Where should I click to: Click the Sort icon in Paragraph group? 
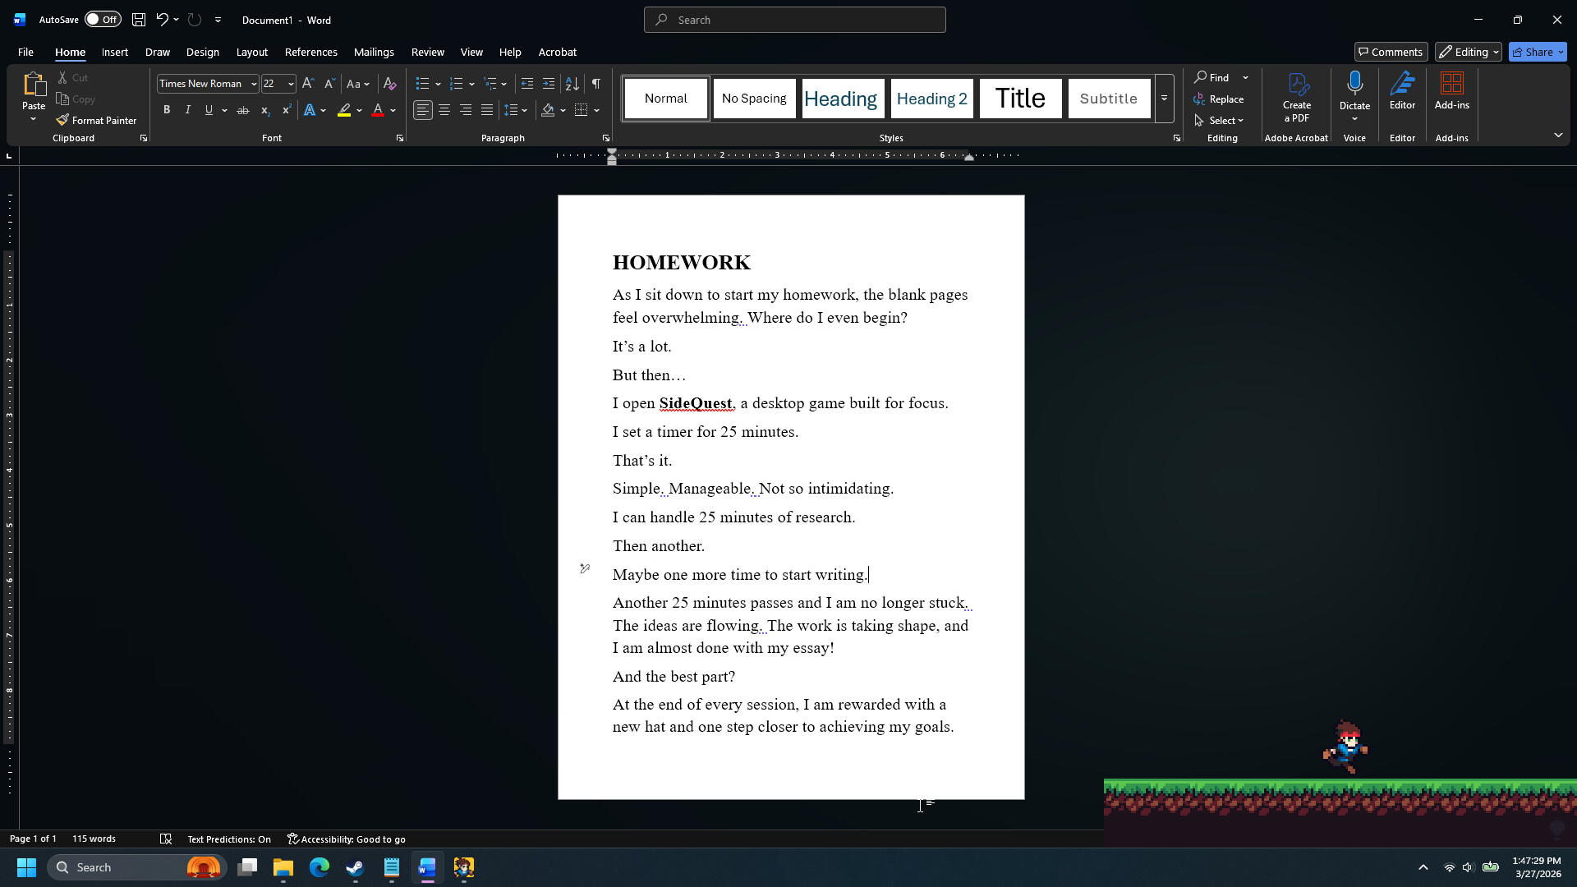coord(572,83)
